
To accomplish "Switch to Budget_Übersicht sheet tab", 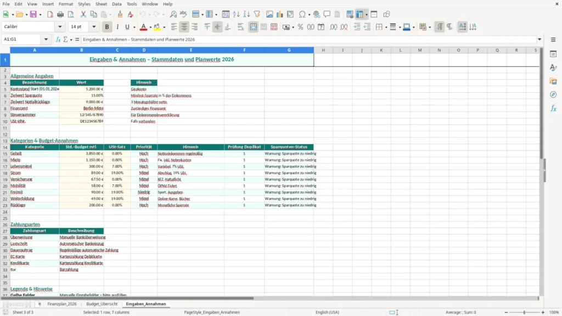I will pos(102,304).
